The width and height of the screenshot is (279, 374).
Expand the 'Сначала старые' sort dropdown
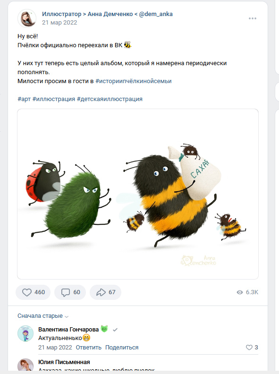click(x=43, y=316)
